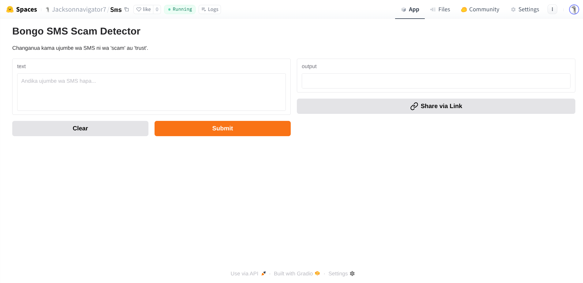Open the Settings tab in the header
Viewport: 583px width, 283px height.
525,9
